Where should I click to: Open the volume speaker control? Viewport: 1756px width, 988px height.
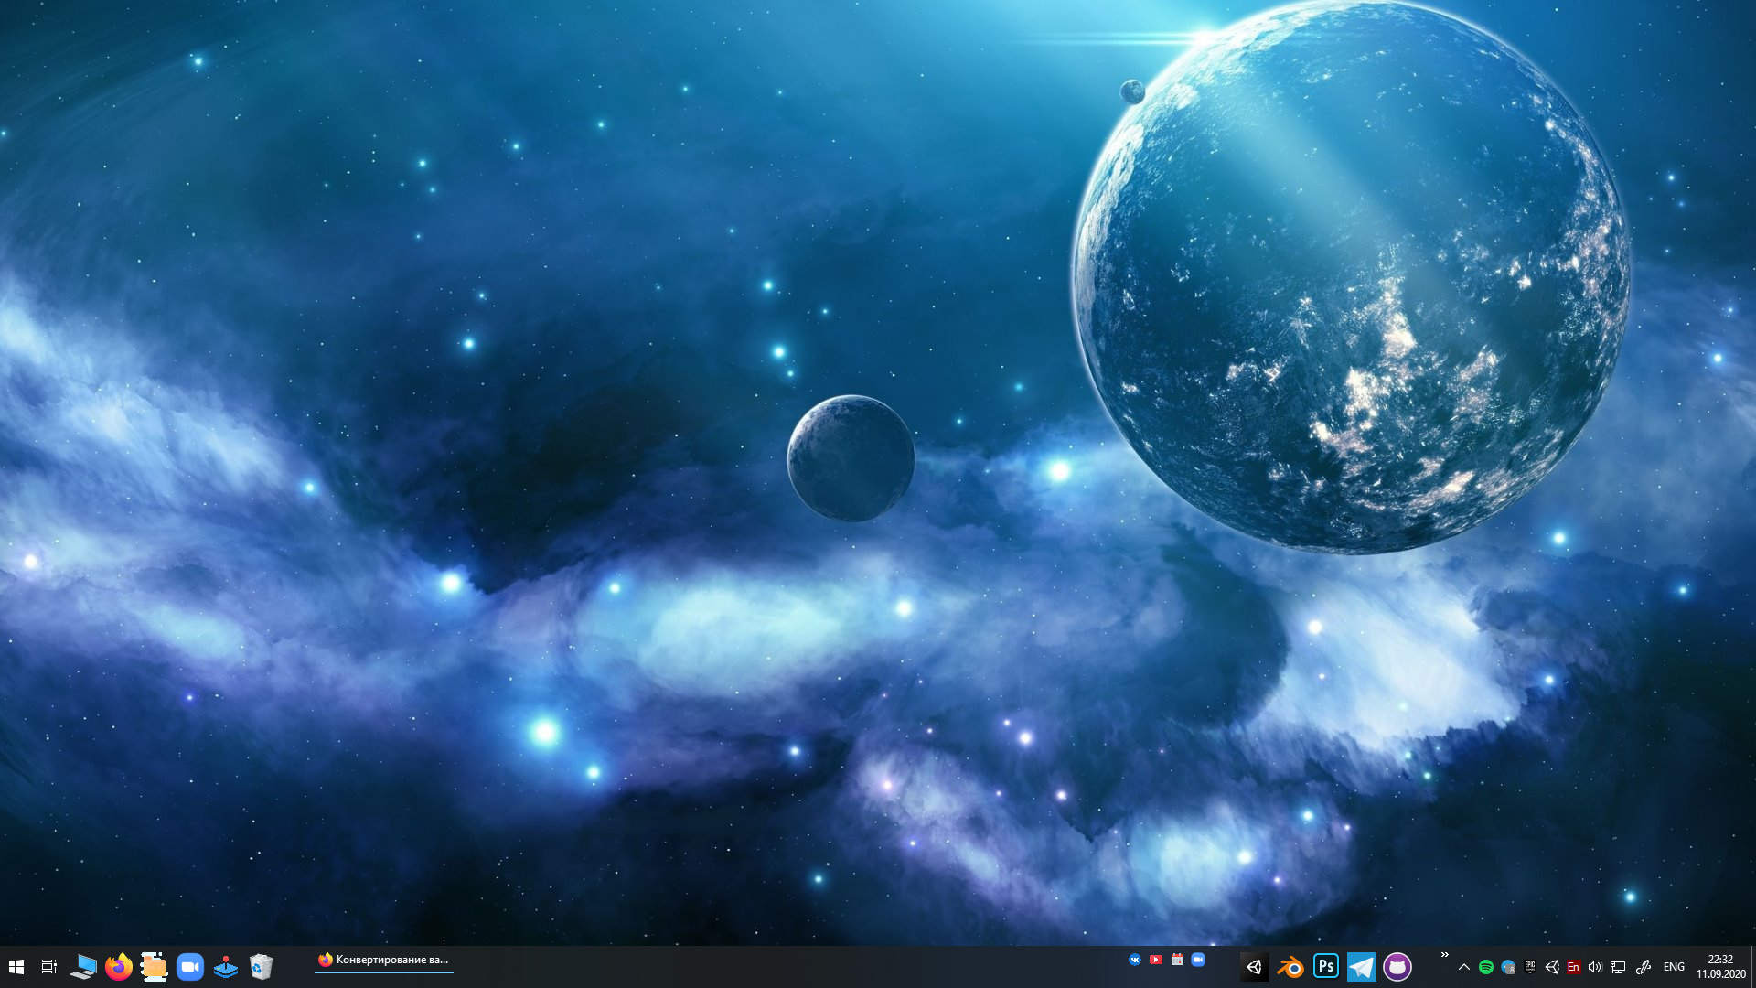coord(1595,967)
